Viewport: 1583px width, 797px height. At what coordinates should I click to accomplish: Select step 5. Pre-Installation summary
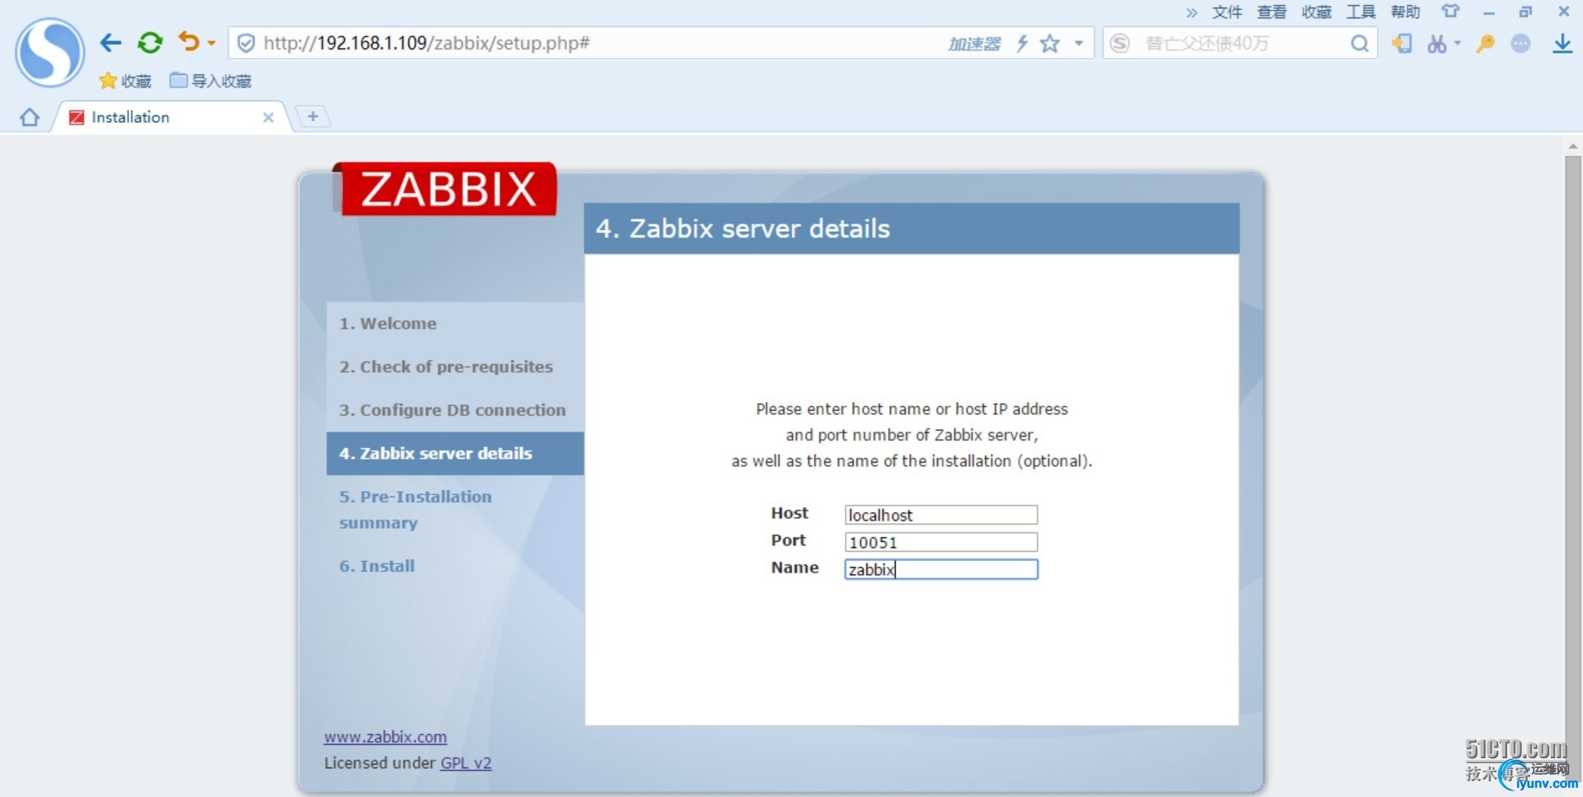point(416,510)
